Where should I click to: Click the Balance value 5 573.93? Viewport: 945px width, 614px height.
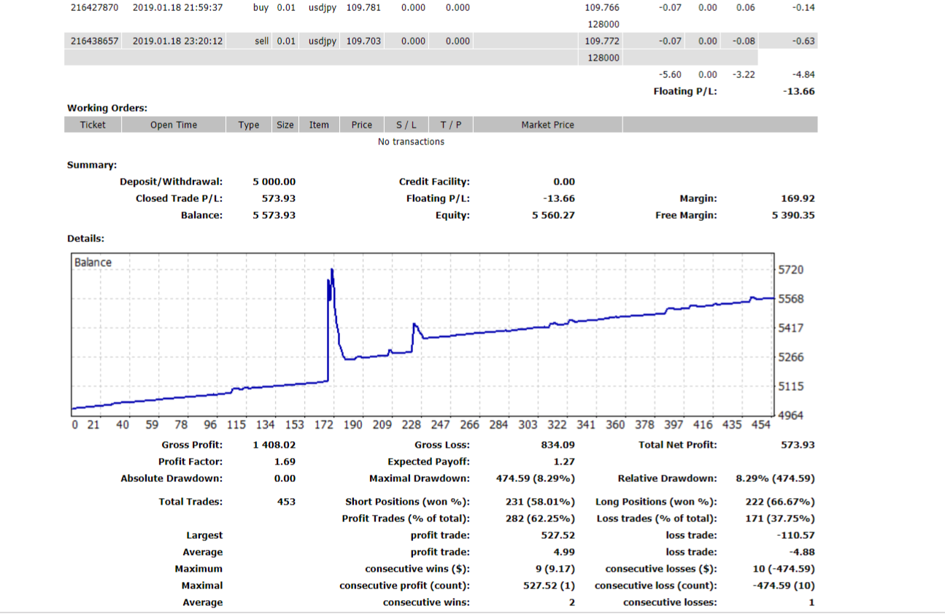coord(274,215)
